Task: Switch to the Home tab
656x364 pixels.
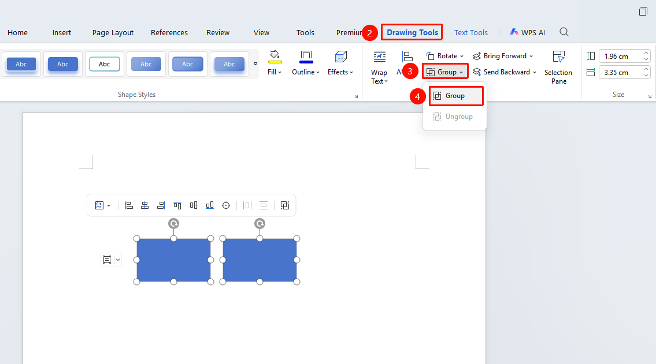Action: pyautogui.click(x=17, y=32)
